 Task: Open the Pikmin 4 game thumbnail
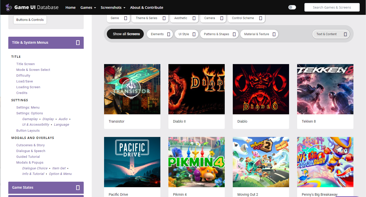tap(197, 162)
